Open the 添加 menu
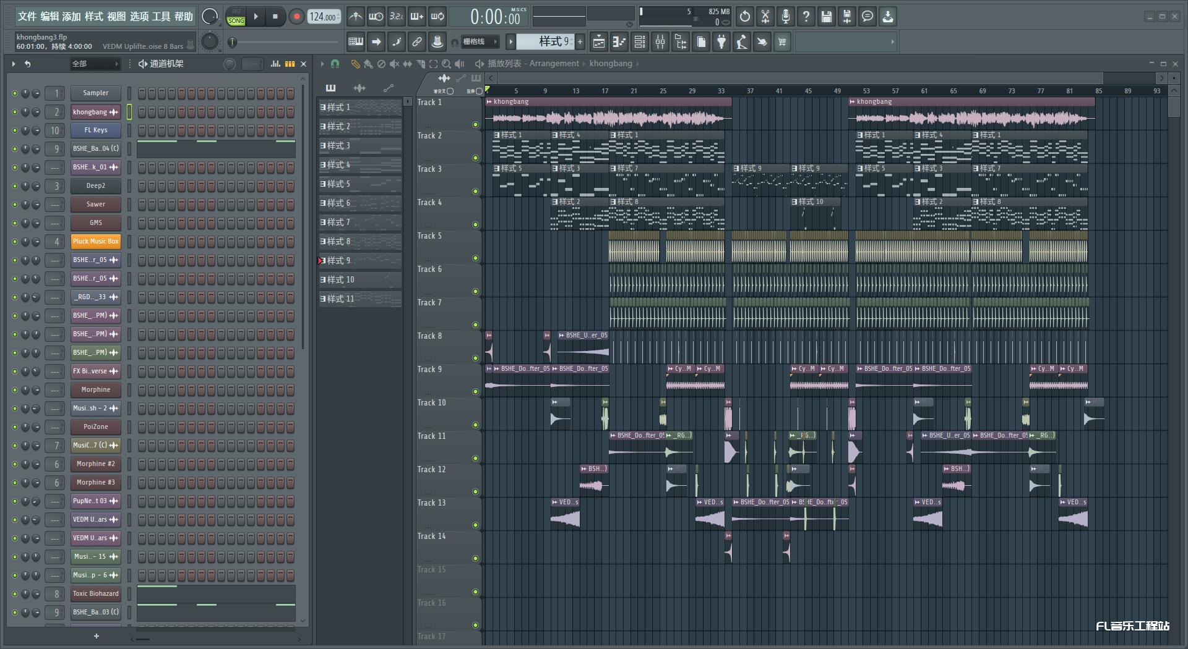The image size is (1188, 649). (72, 17)
